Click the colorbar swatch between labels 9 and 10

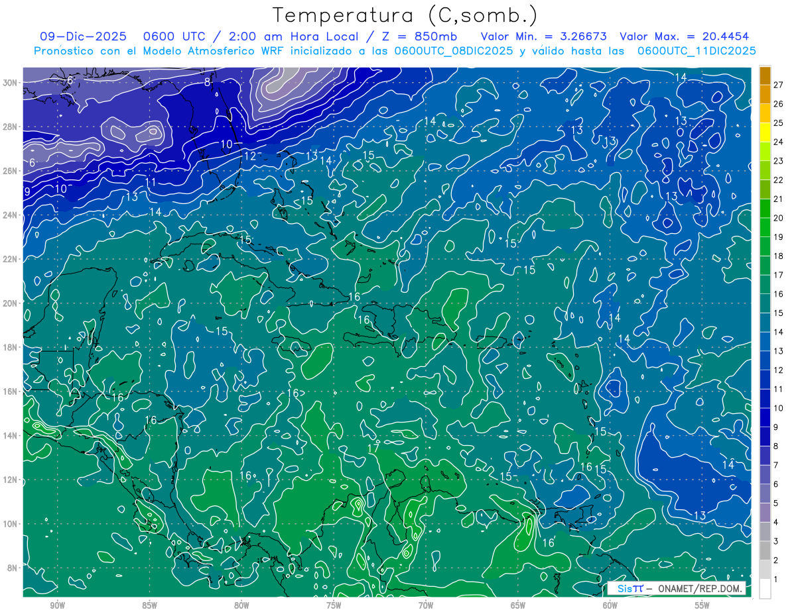coord(765,417)
